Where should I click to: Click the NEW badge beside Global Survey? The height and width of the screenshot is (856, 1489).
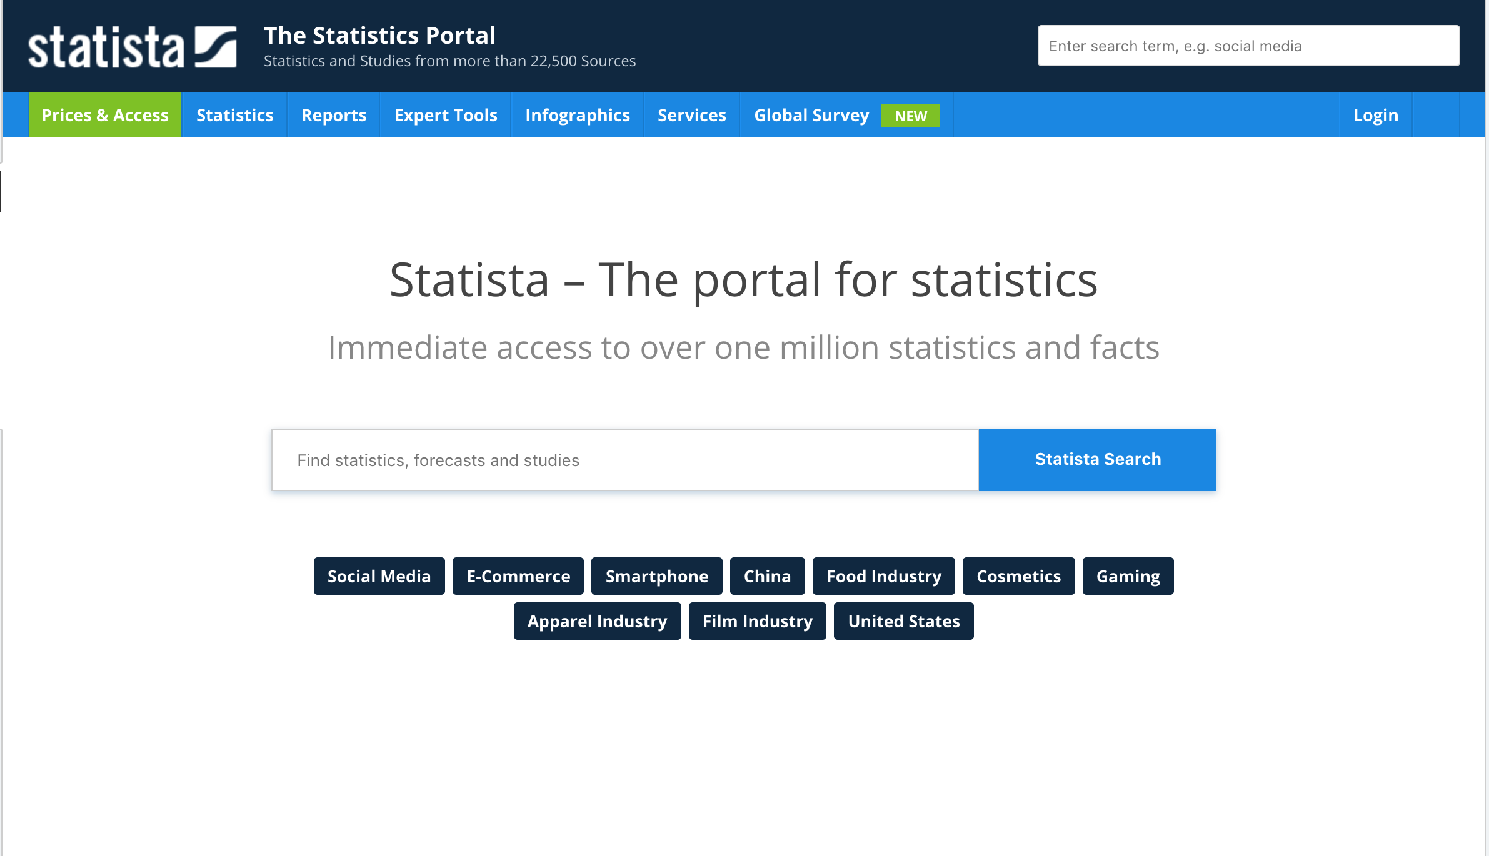coord(910,116)
